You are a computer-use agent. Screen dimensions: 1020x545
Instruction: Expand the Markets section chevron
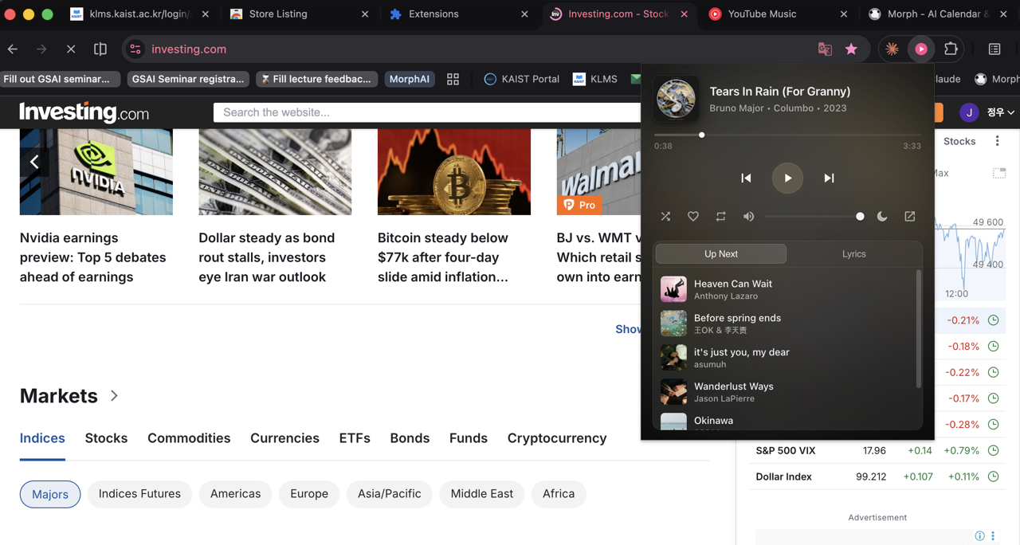pyautogui.click(x=114, y=395)
